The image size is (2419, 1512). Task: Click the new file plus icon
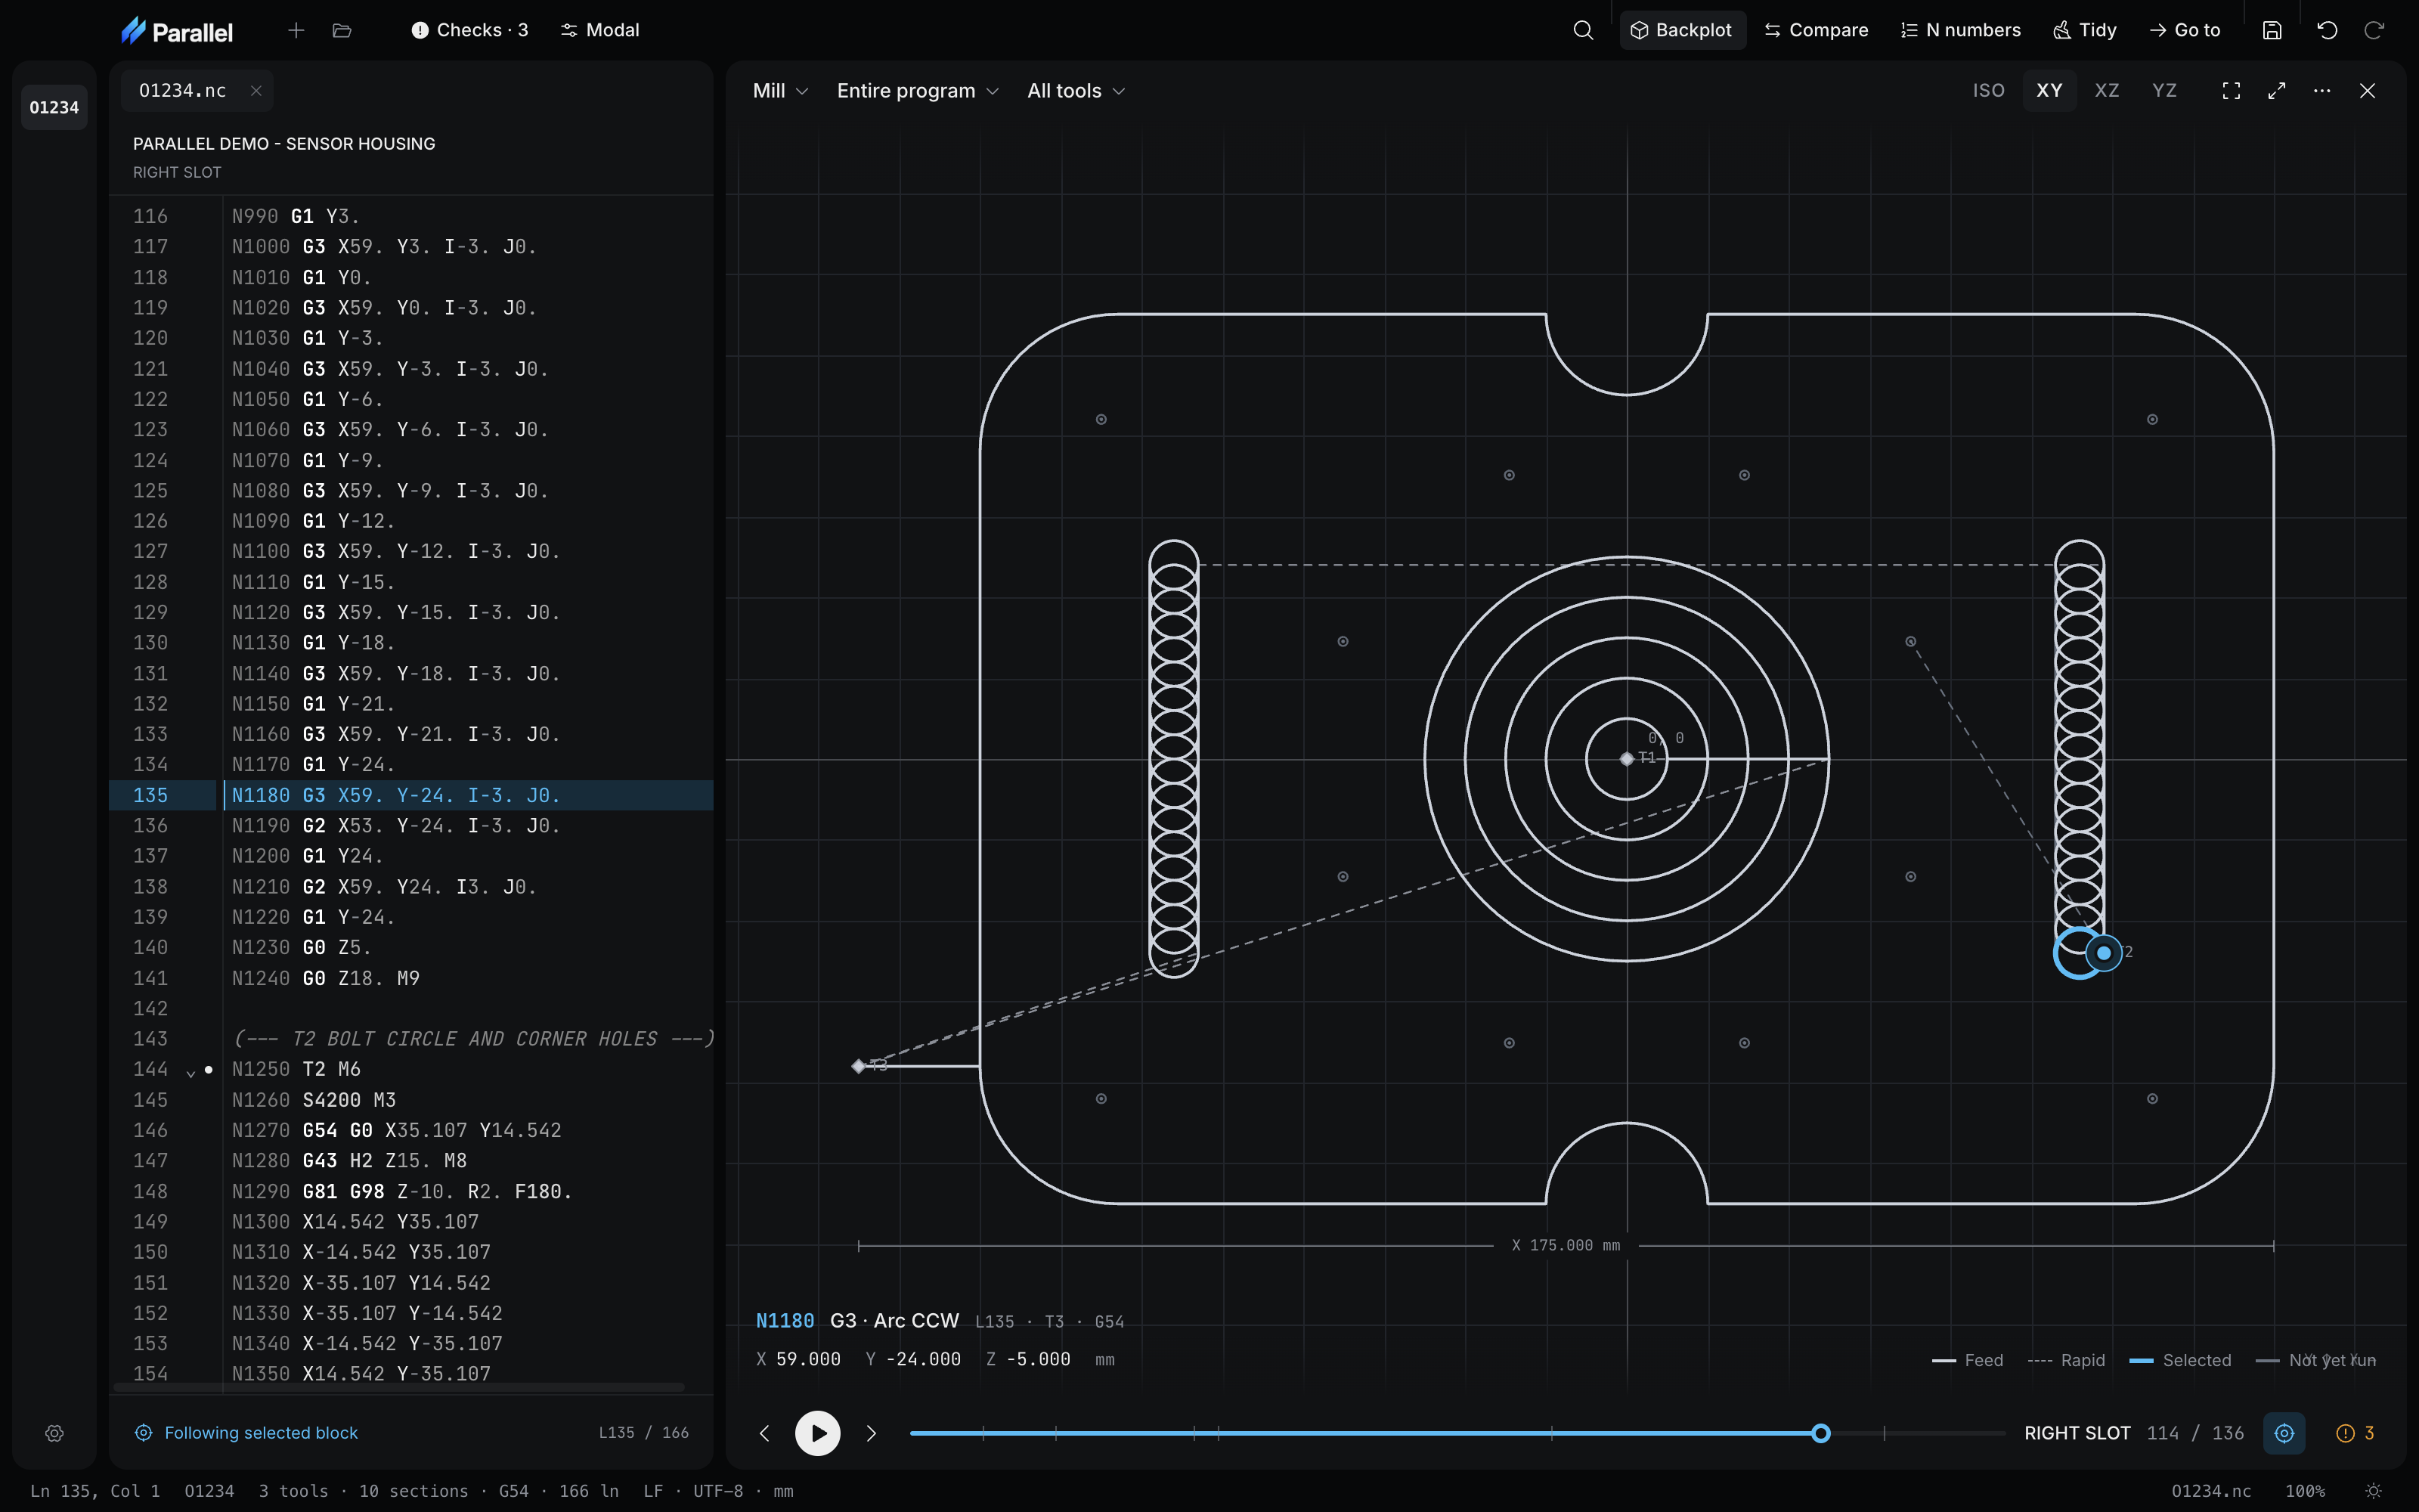[x=296, y=30]
